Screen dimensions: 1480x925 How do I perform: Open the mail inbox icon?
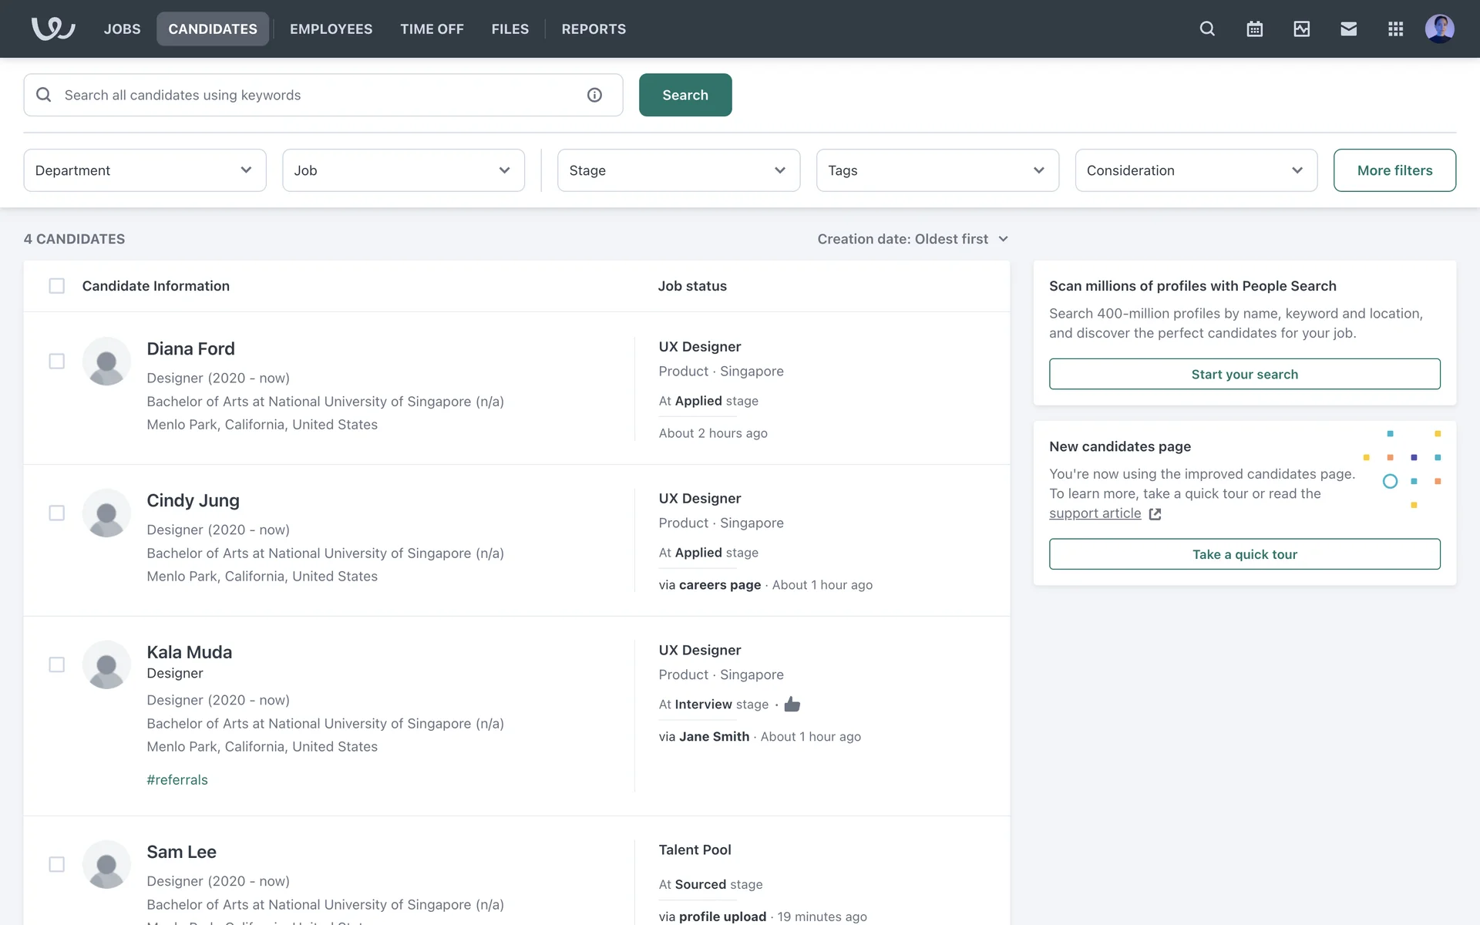tap(1348, 29)
